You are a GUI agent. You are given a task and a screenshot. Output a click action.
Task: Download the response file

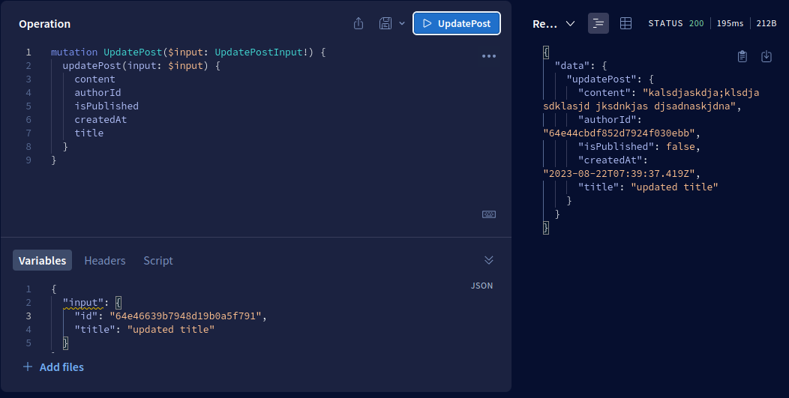(766, 56)
